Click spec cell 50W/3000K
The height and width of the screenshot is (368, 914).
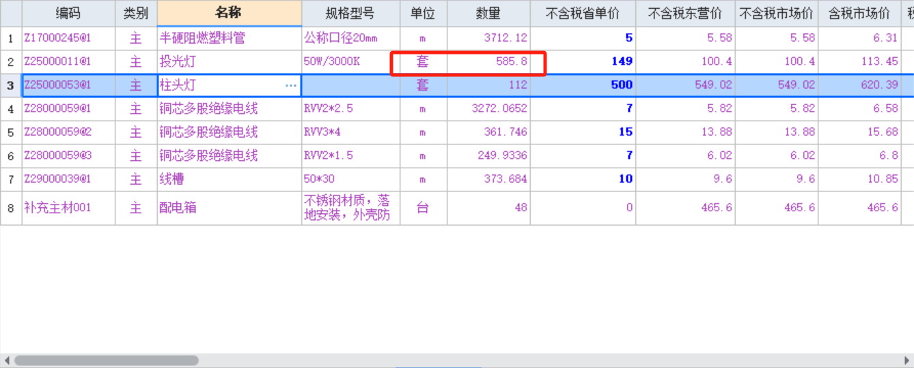pos(350,62)
